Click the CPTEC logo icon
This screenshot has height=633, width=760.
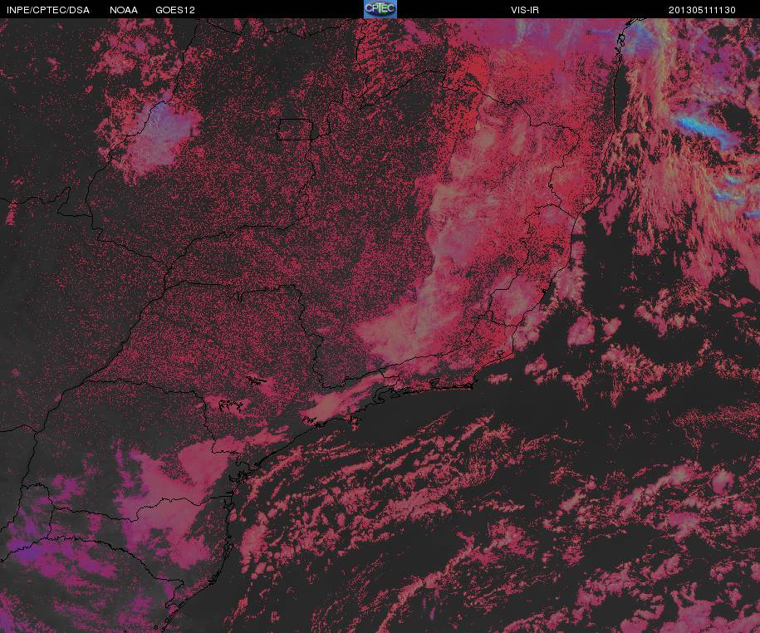point(380,9)
